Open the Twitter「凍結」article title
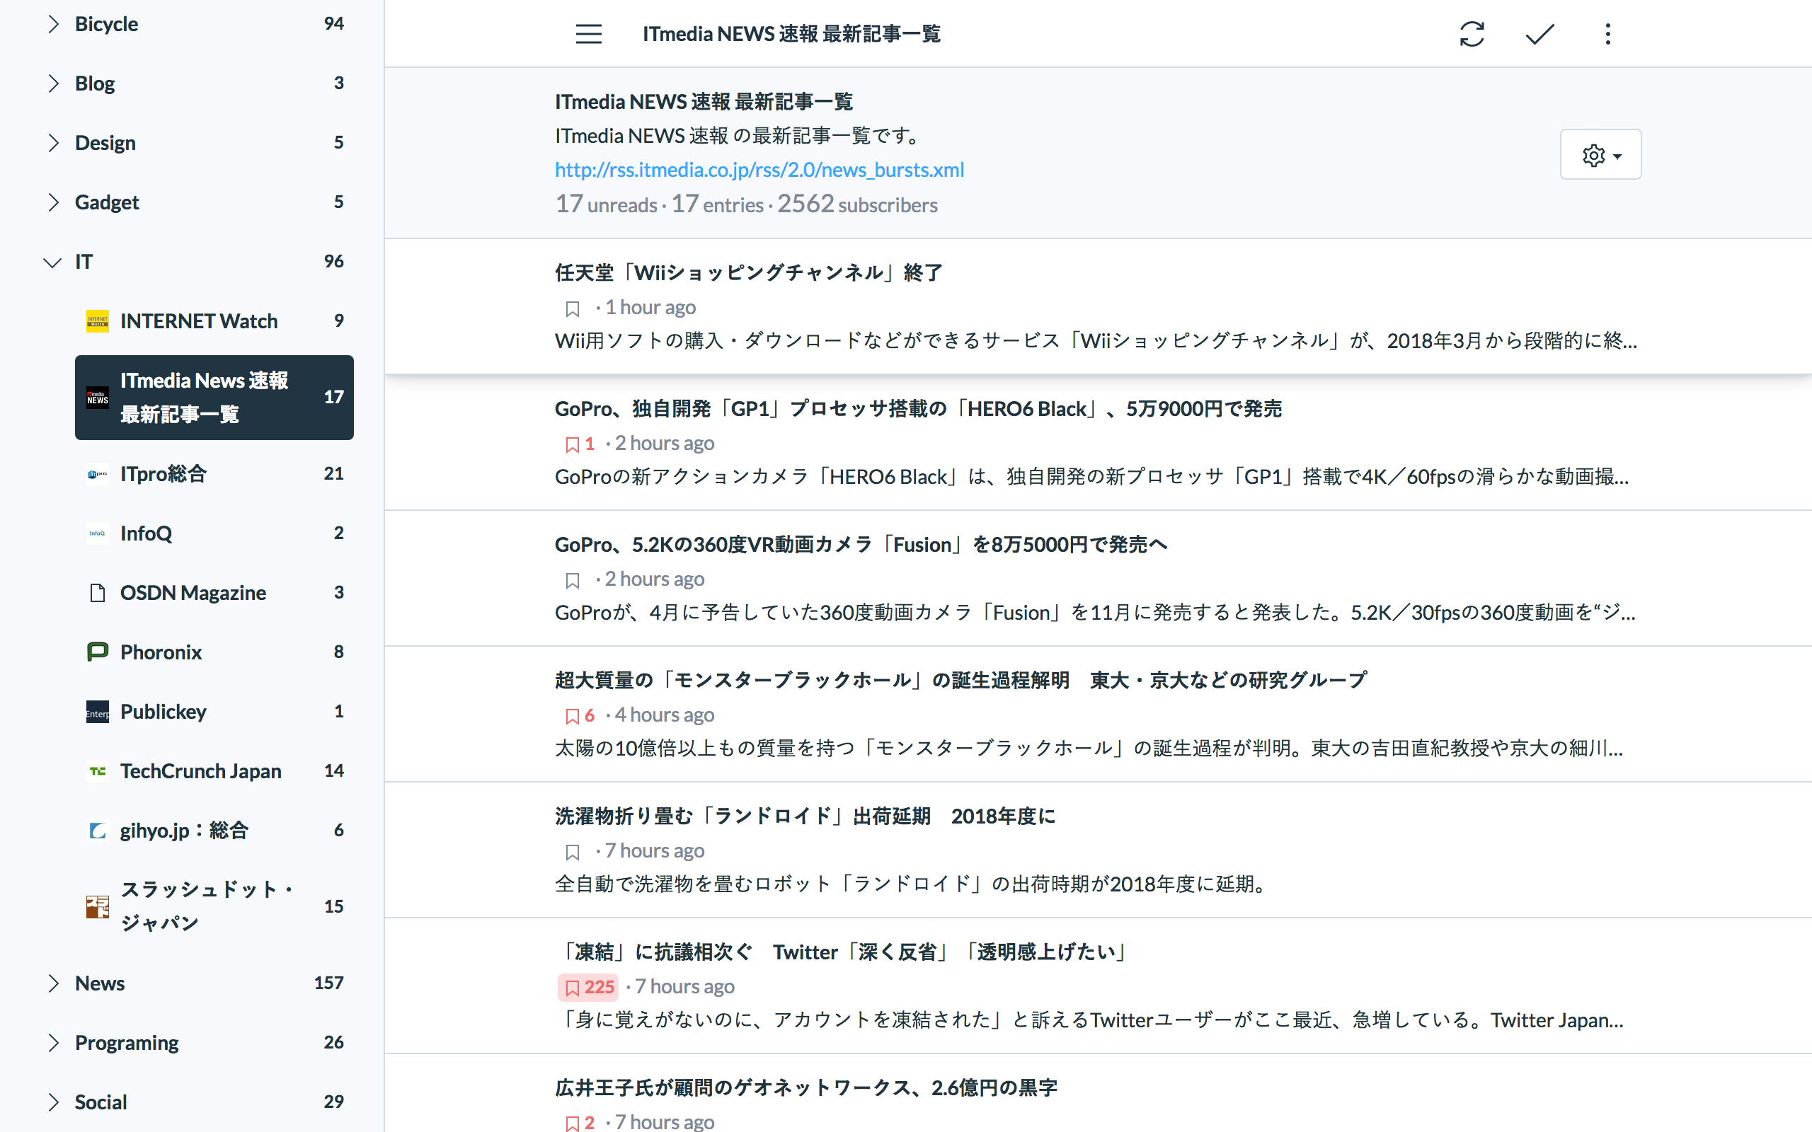 click(842, 952)
